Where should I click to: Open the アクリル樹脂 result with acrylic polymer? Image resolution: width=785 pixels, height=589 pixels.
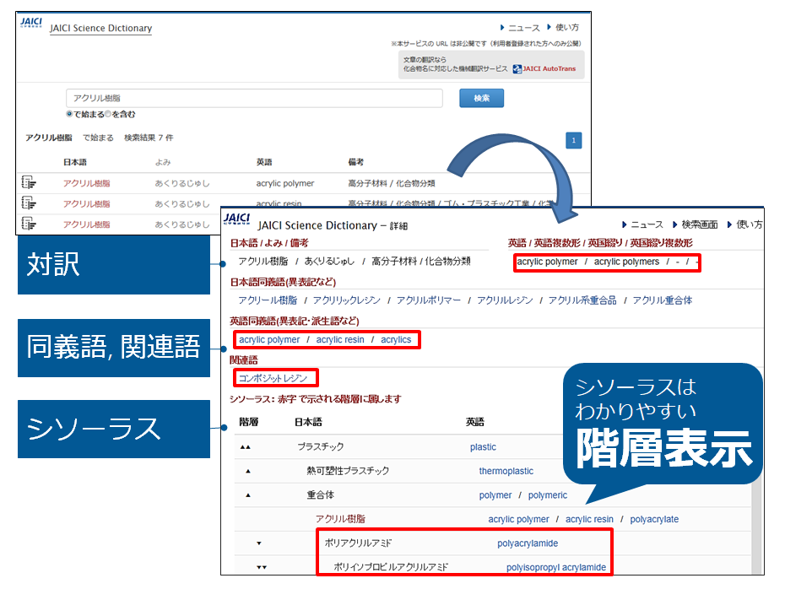(x=87, y=183)
